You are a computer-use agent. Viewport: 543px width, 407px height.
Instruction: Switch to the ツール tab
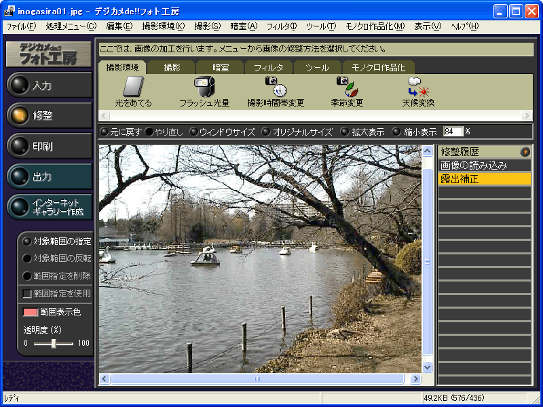[x=318, y=67]
